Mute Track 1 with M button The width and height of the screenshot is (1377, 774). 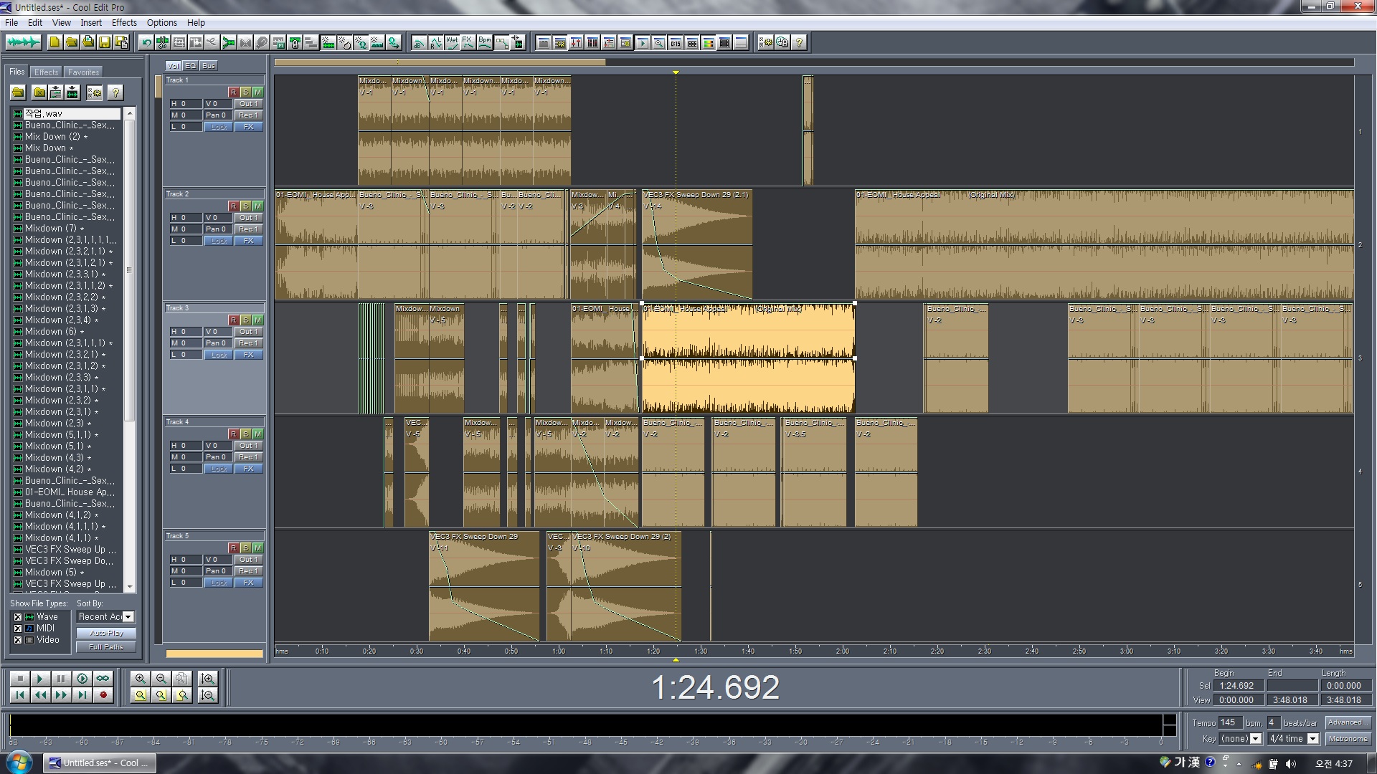tap(257, 92)
